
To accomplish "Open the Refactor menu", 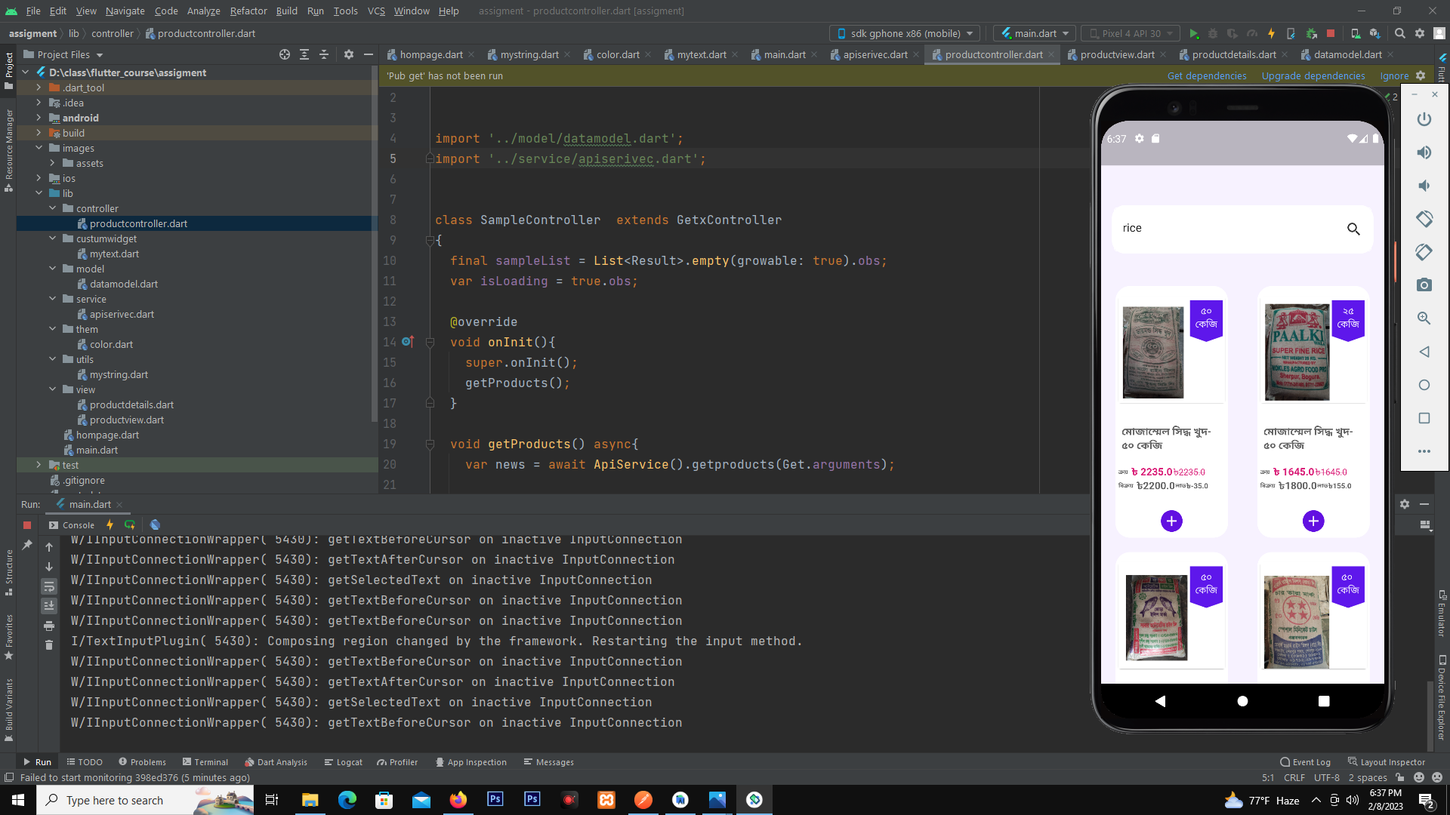I will click(248, 11).
